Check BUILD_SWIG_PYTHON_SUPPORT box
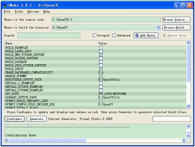Screen dimensions: 195x147 (x=101, y=65)
